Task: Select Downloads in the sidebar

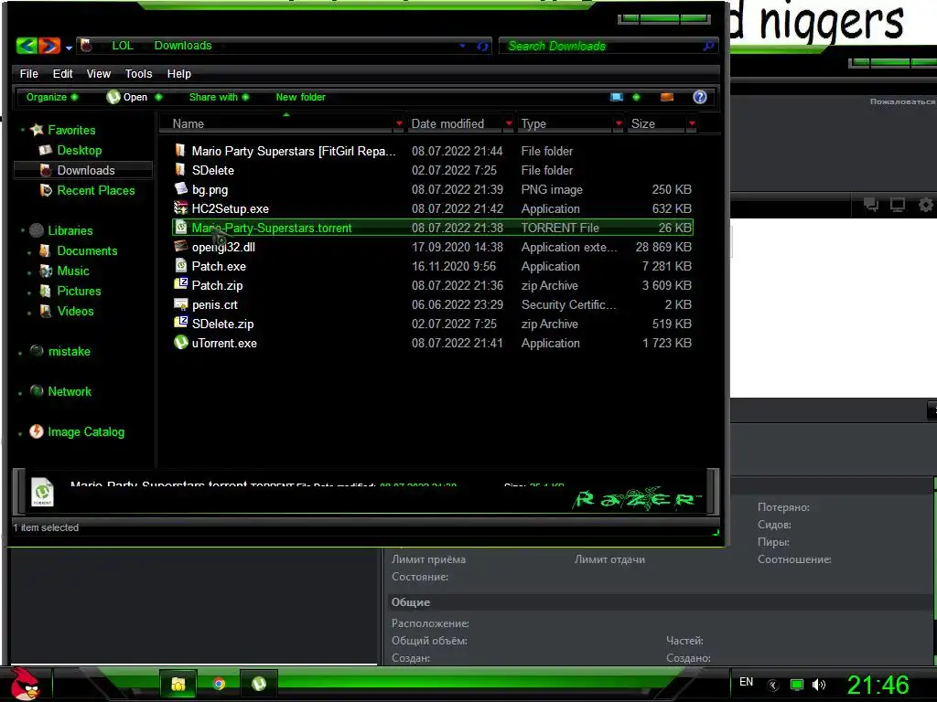Action: [x=85, y=170]
